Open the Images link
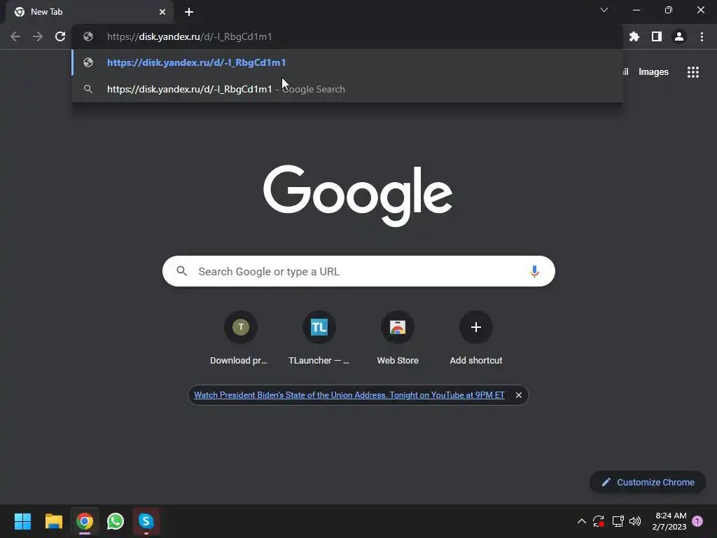 click(x=653, y=72)
